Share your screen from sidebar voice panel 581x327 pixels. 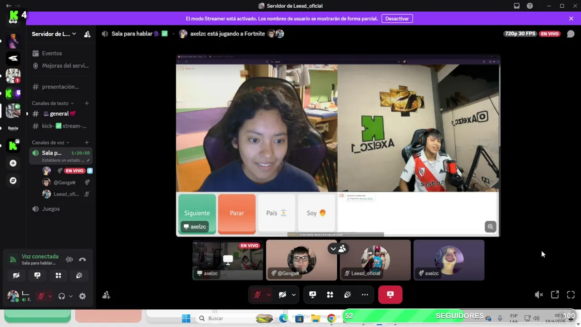click(37, 275)
